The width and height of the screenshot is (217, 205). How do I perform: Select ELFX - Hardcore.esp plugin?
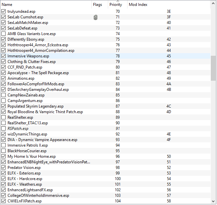point(25,179)
